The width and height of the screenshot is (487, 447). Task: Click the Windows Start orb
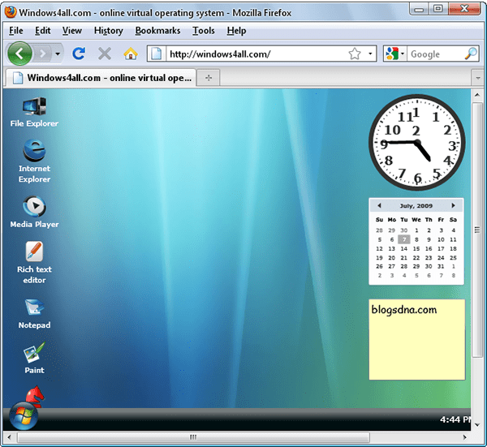(x=24, y=416)
